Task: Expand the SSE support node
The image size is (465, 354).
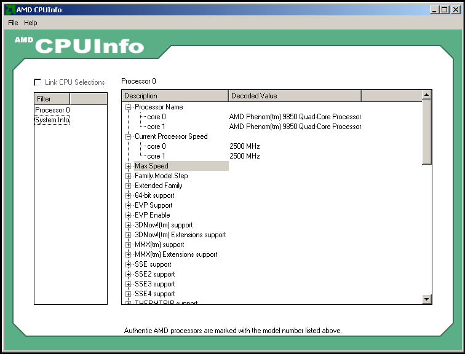Action: (x=128, y=264)
